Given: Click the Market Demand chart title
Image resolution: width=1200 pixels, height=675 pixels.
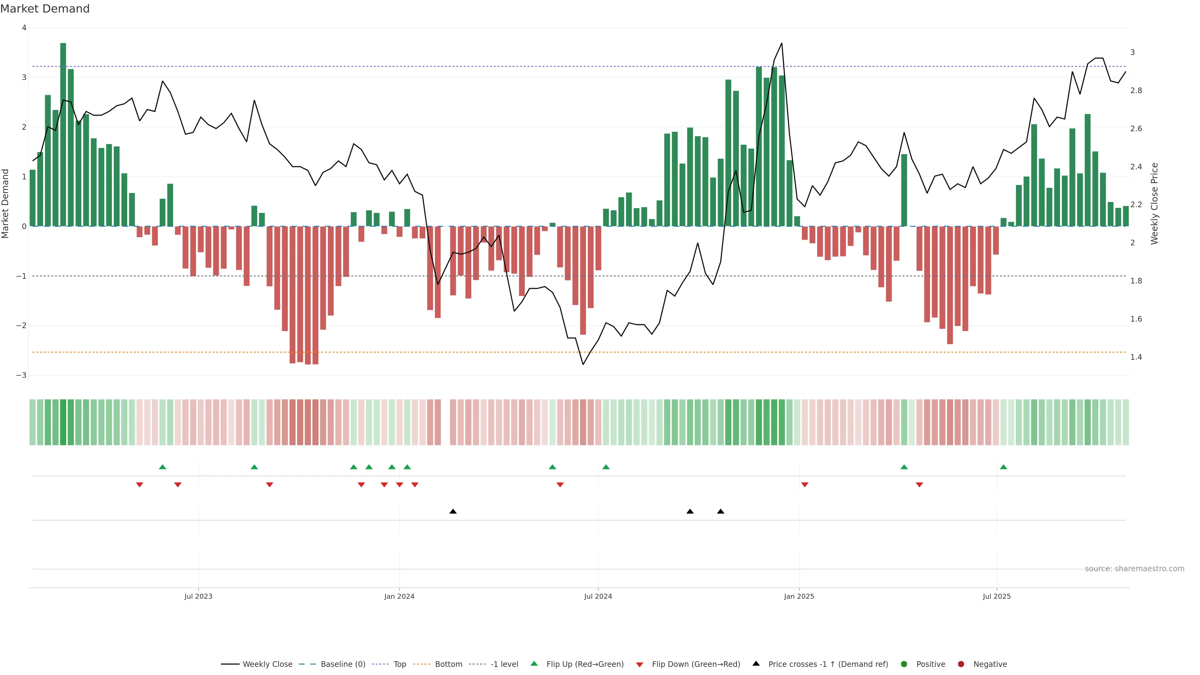Looking at the screenshot, I should [45, 8].
